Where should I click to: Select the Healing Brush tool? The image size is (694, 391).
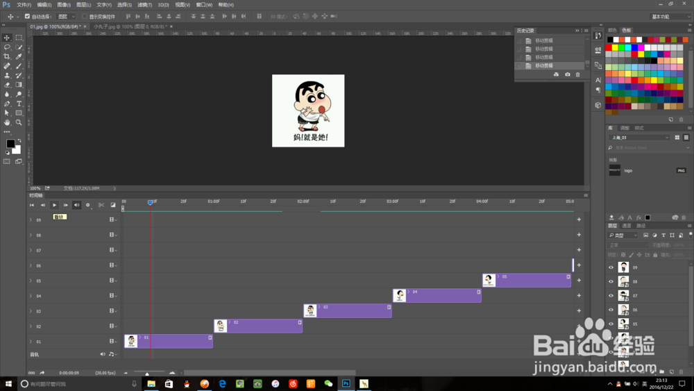[7, 66]
